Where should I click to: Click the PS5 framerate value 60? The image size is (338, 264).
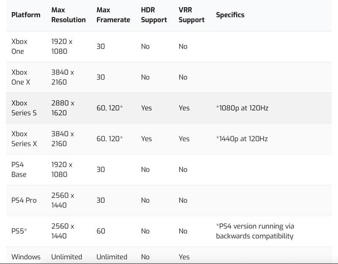(101, 231)
